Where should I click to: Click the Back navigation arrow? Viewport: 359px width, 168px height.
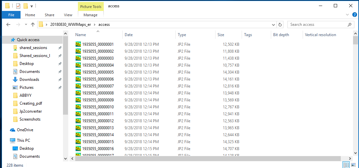click(8, 25)
